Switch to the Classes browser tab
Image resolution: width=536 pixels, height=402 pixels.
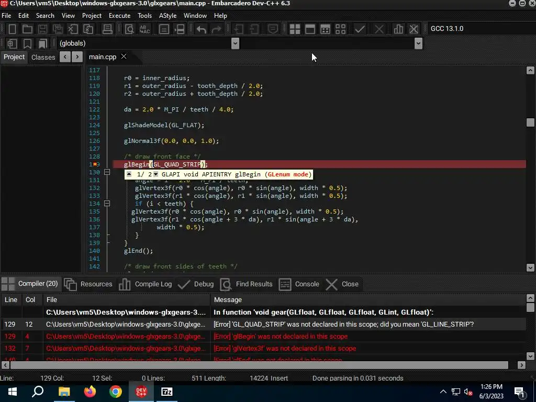click(x=43, y=57)
